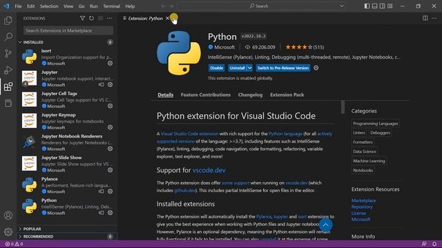Open the command center search dropdown arrow
Image resolution: width=442 pixels, height=248 pixels.
point(342,6)
